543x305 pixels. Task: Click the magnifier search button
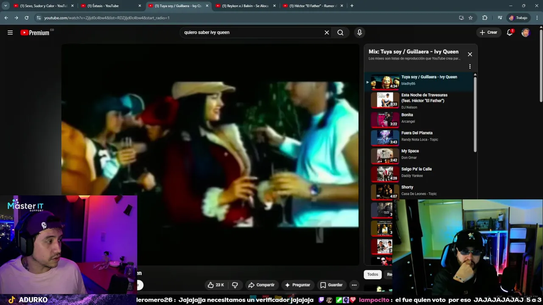(340, 33)
